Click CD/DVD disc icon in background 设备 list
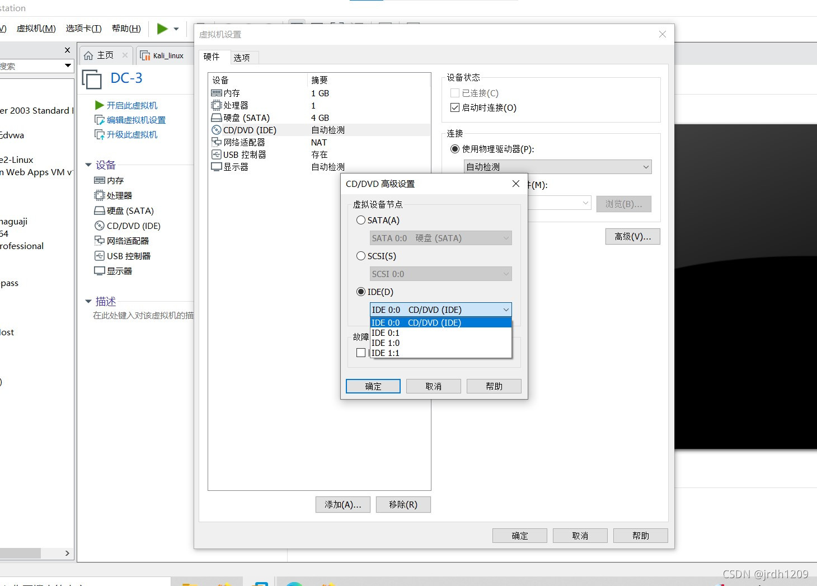The image size is (817, 586). click(x=99, y=226)
